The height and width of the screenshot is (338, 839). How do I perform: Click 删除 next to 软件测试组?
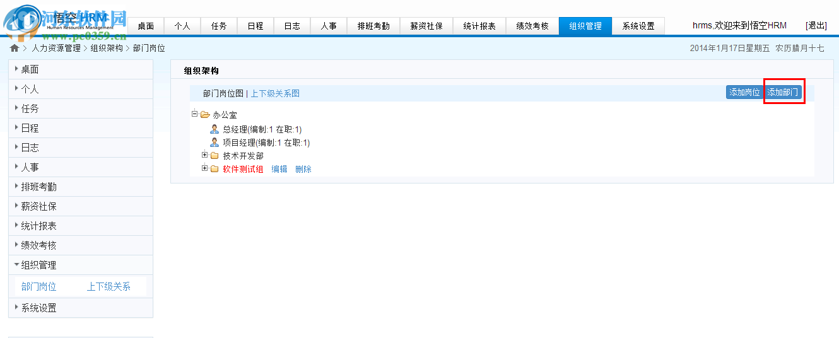tap(303, 169)
